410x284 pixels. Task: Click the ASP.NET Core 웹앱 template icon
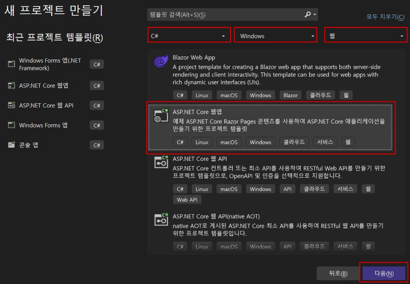click(161, 116)
